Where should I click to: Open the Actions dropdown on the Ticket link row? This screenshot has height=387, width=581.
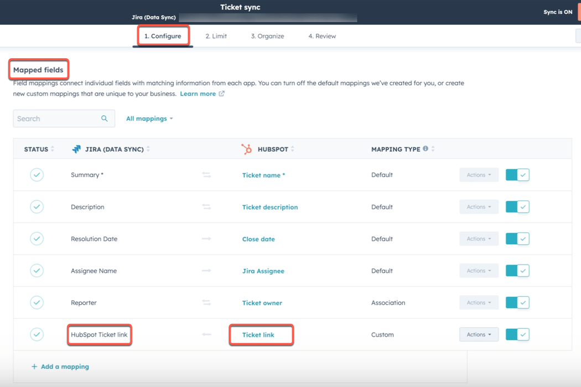pos(479,334)
